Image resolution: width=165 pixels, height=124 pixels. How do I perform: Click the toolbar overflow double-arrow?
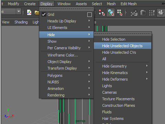[163, 4]
